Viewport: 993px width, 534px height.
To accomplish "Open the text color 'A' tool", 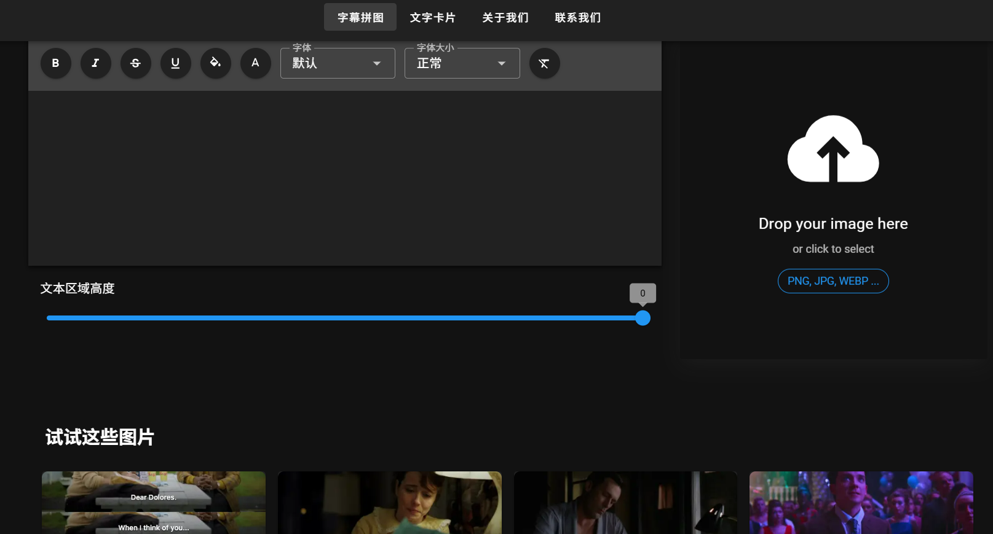I will 256,63.
